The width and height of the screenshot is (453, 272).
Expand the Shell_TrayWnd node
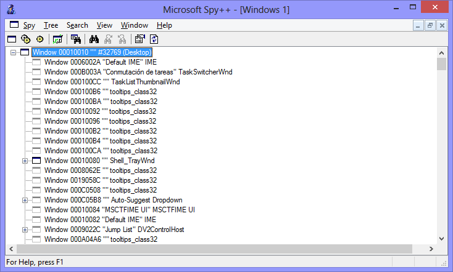coord(25,161)
